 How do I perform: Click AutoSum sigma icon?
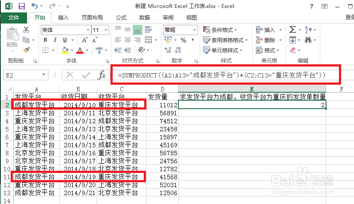(x=293, y=30)
